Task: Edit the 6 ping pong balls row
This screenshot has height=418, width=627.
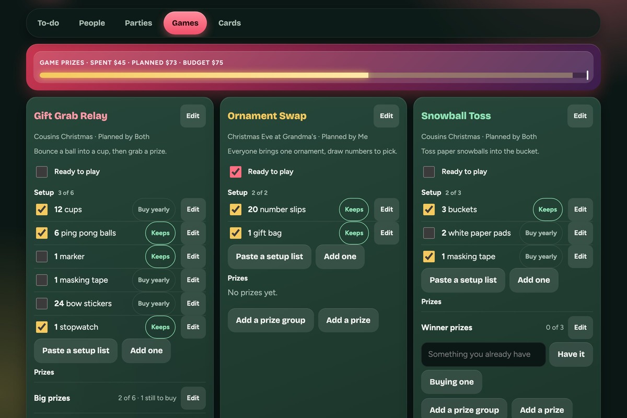Action: click(193, 233)
